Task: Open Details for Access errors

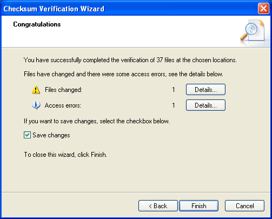Action: coord(205,105)
